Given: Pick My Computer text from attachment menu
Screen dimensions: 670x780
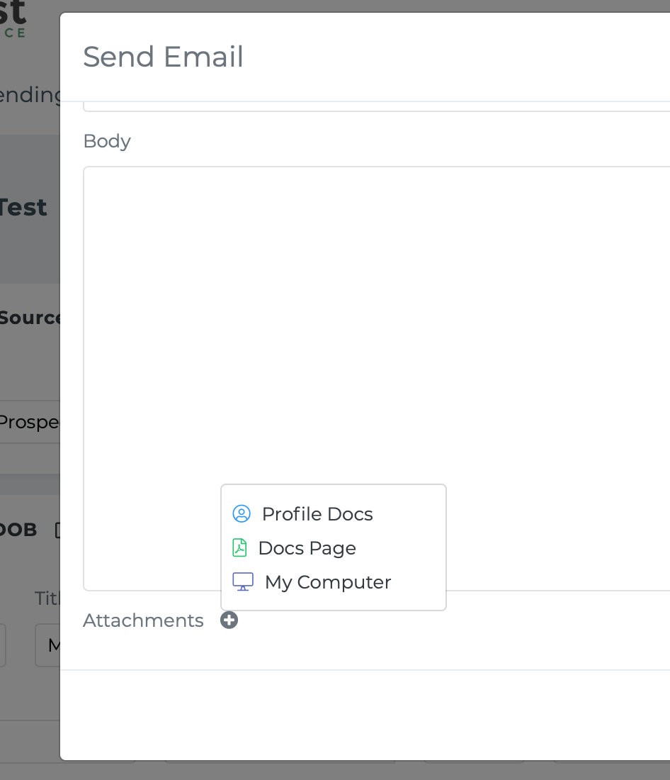Looking at the screenshot, I should point(328,582).
